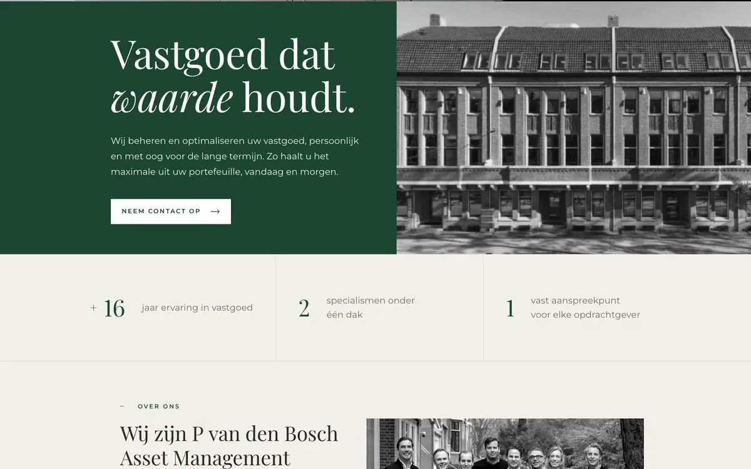Click 'jaar ervaring in vastgoed' text
Viewport: 751px width, 469px height.
click(x=197, y=308)
